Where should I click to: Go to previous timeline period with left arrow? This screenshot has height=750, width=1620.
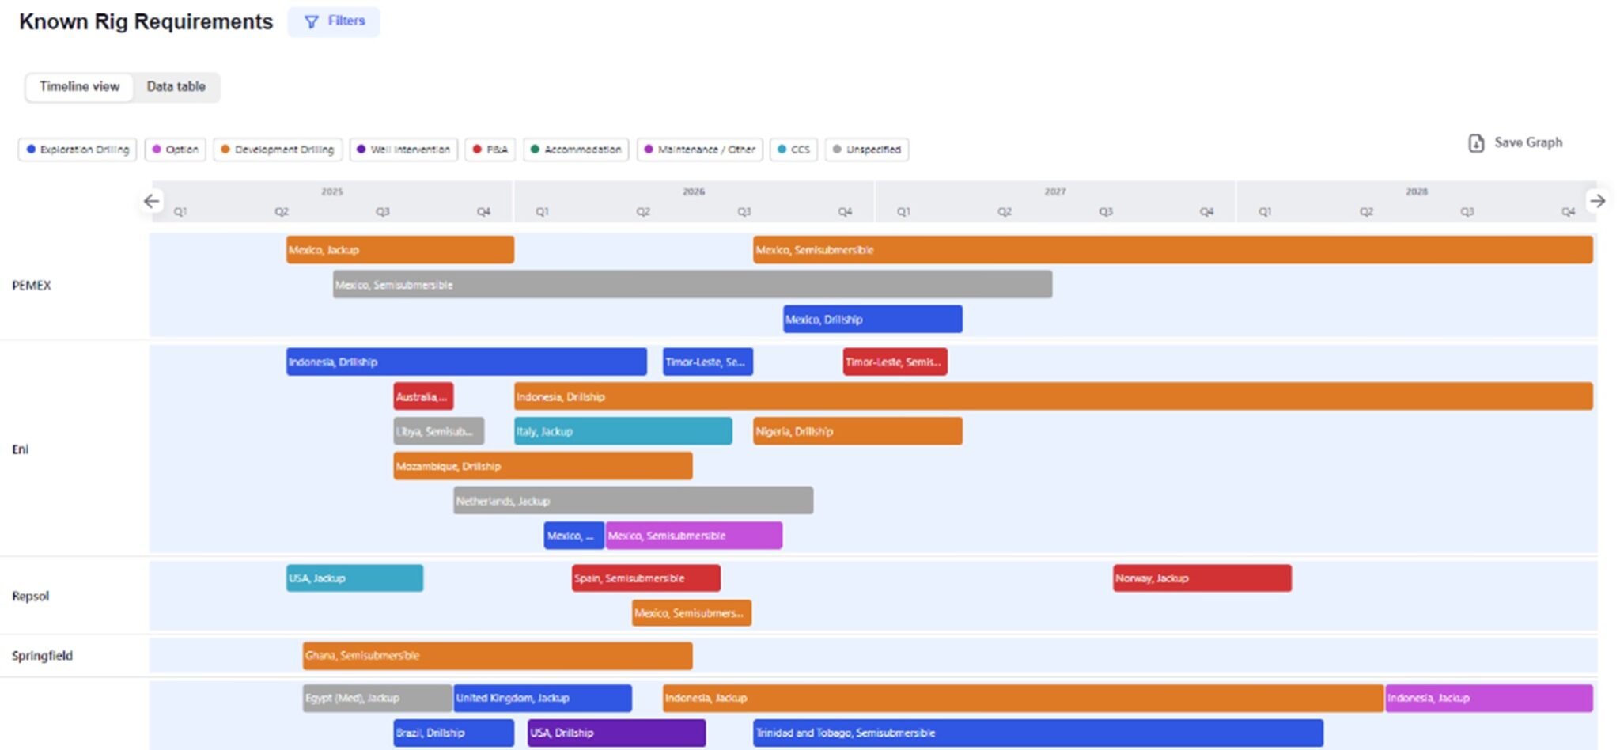point(152,201)
